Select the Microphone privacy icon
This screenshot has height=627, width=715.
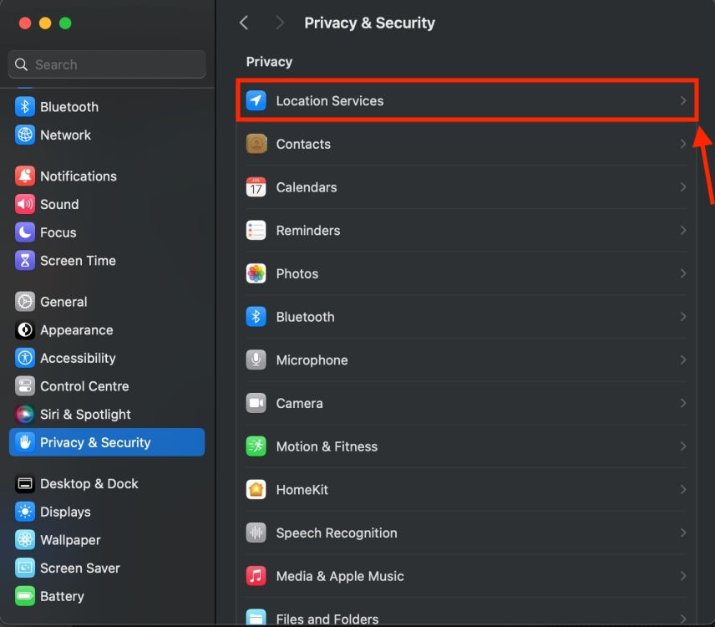point(256,359)
